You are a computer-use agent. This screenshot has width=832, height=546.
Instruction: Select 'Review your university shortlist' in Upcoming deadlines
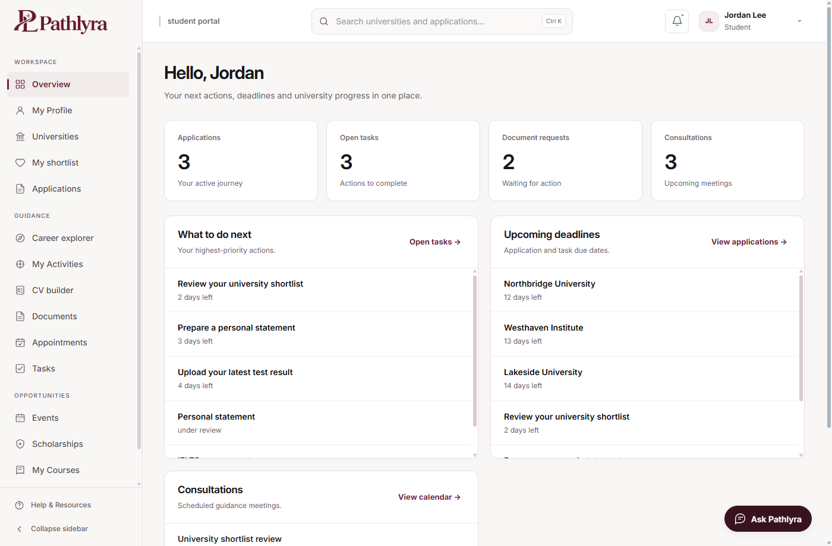[x=644, y=423]
